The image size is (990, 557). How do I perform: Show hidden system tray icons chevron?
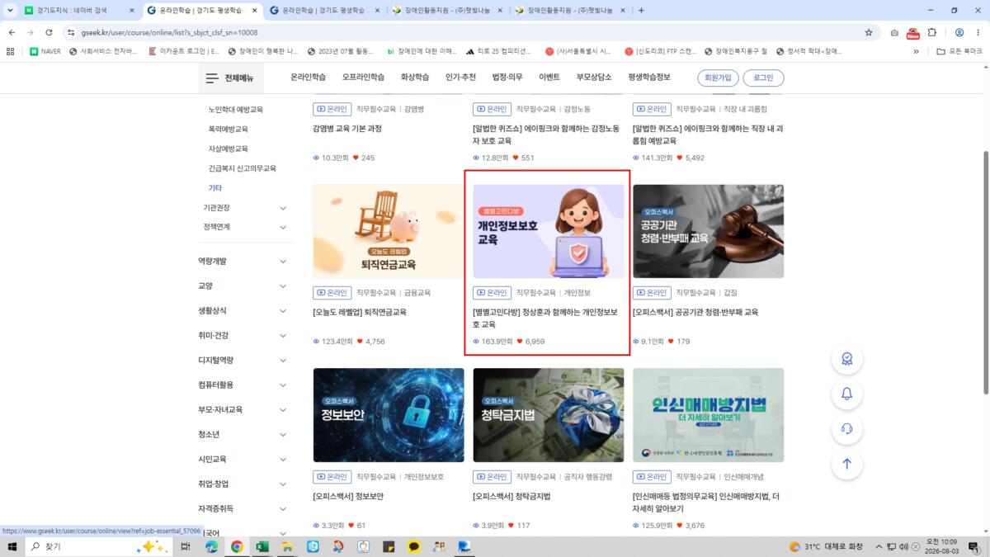(x=879, y=546)
